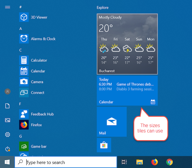Viewport: 192px width, 168px height.
Task: Click the search magnifier icon
Action: pyautogui.click(x=20, y=162)
